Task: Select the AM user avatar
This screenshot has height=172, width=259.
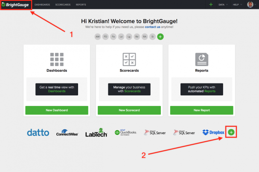Action: [x=98, y=37]
